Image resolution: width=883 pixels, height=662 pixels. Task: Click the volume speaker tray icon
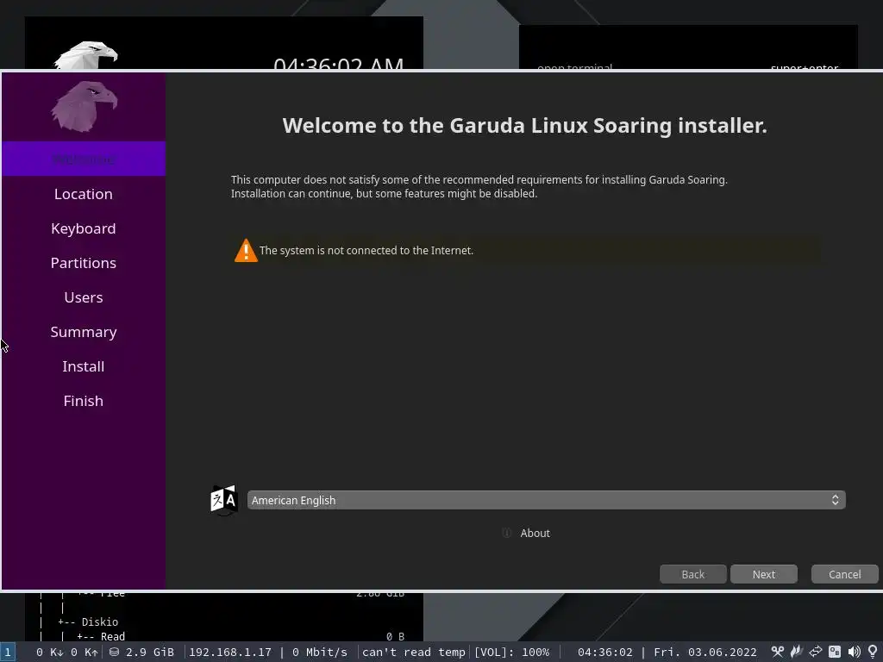point(855,652)
